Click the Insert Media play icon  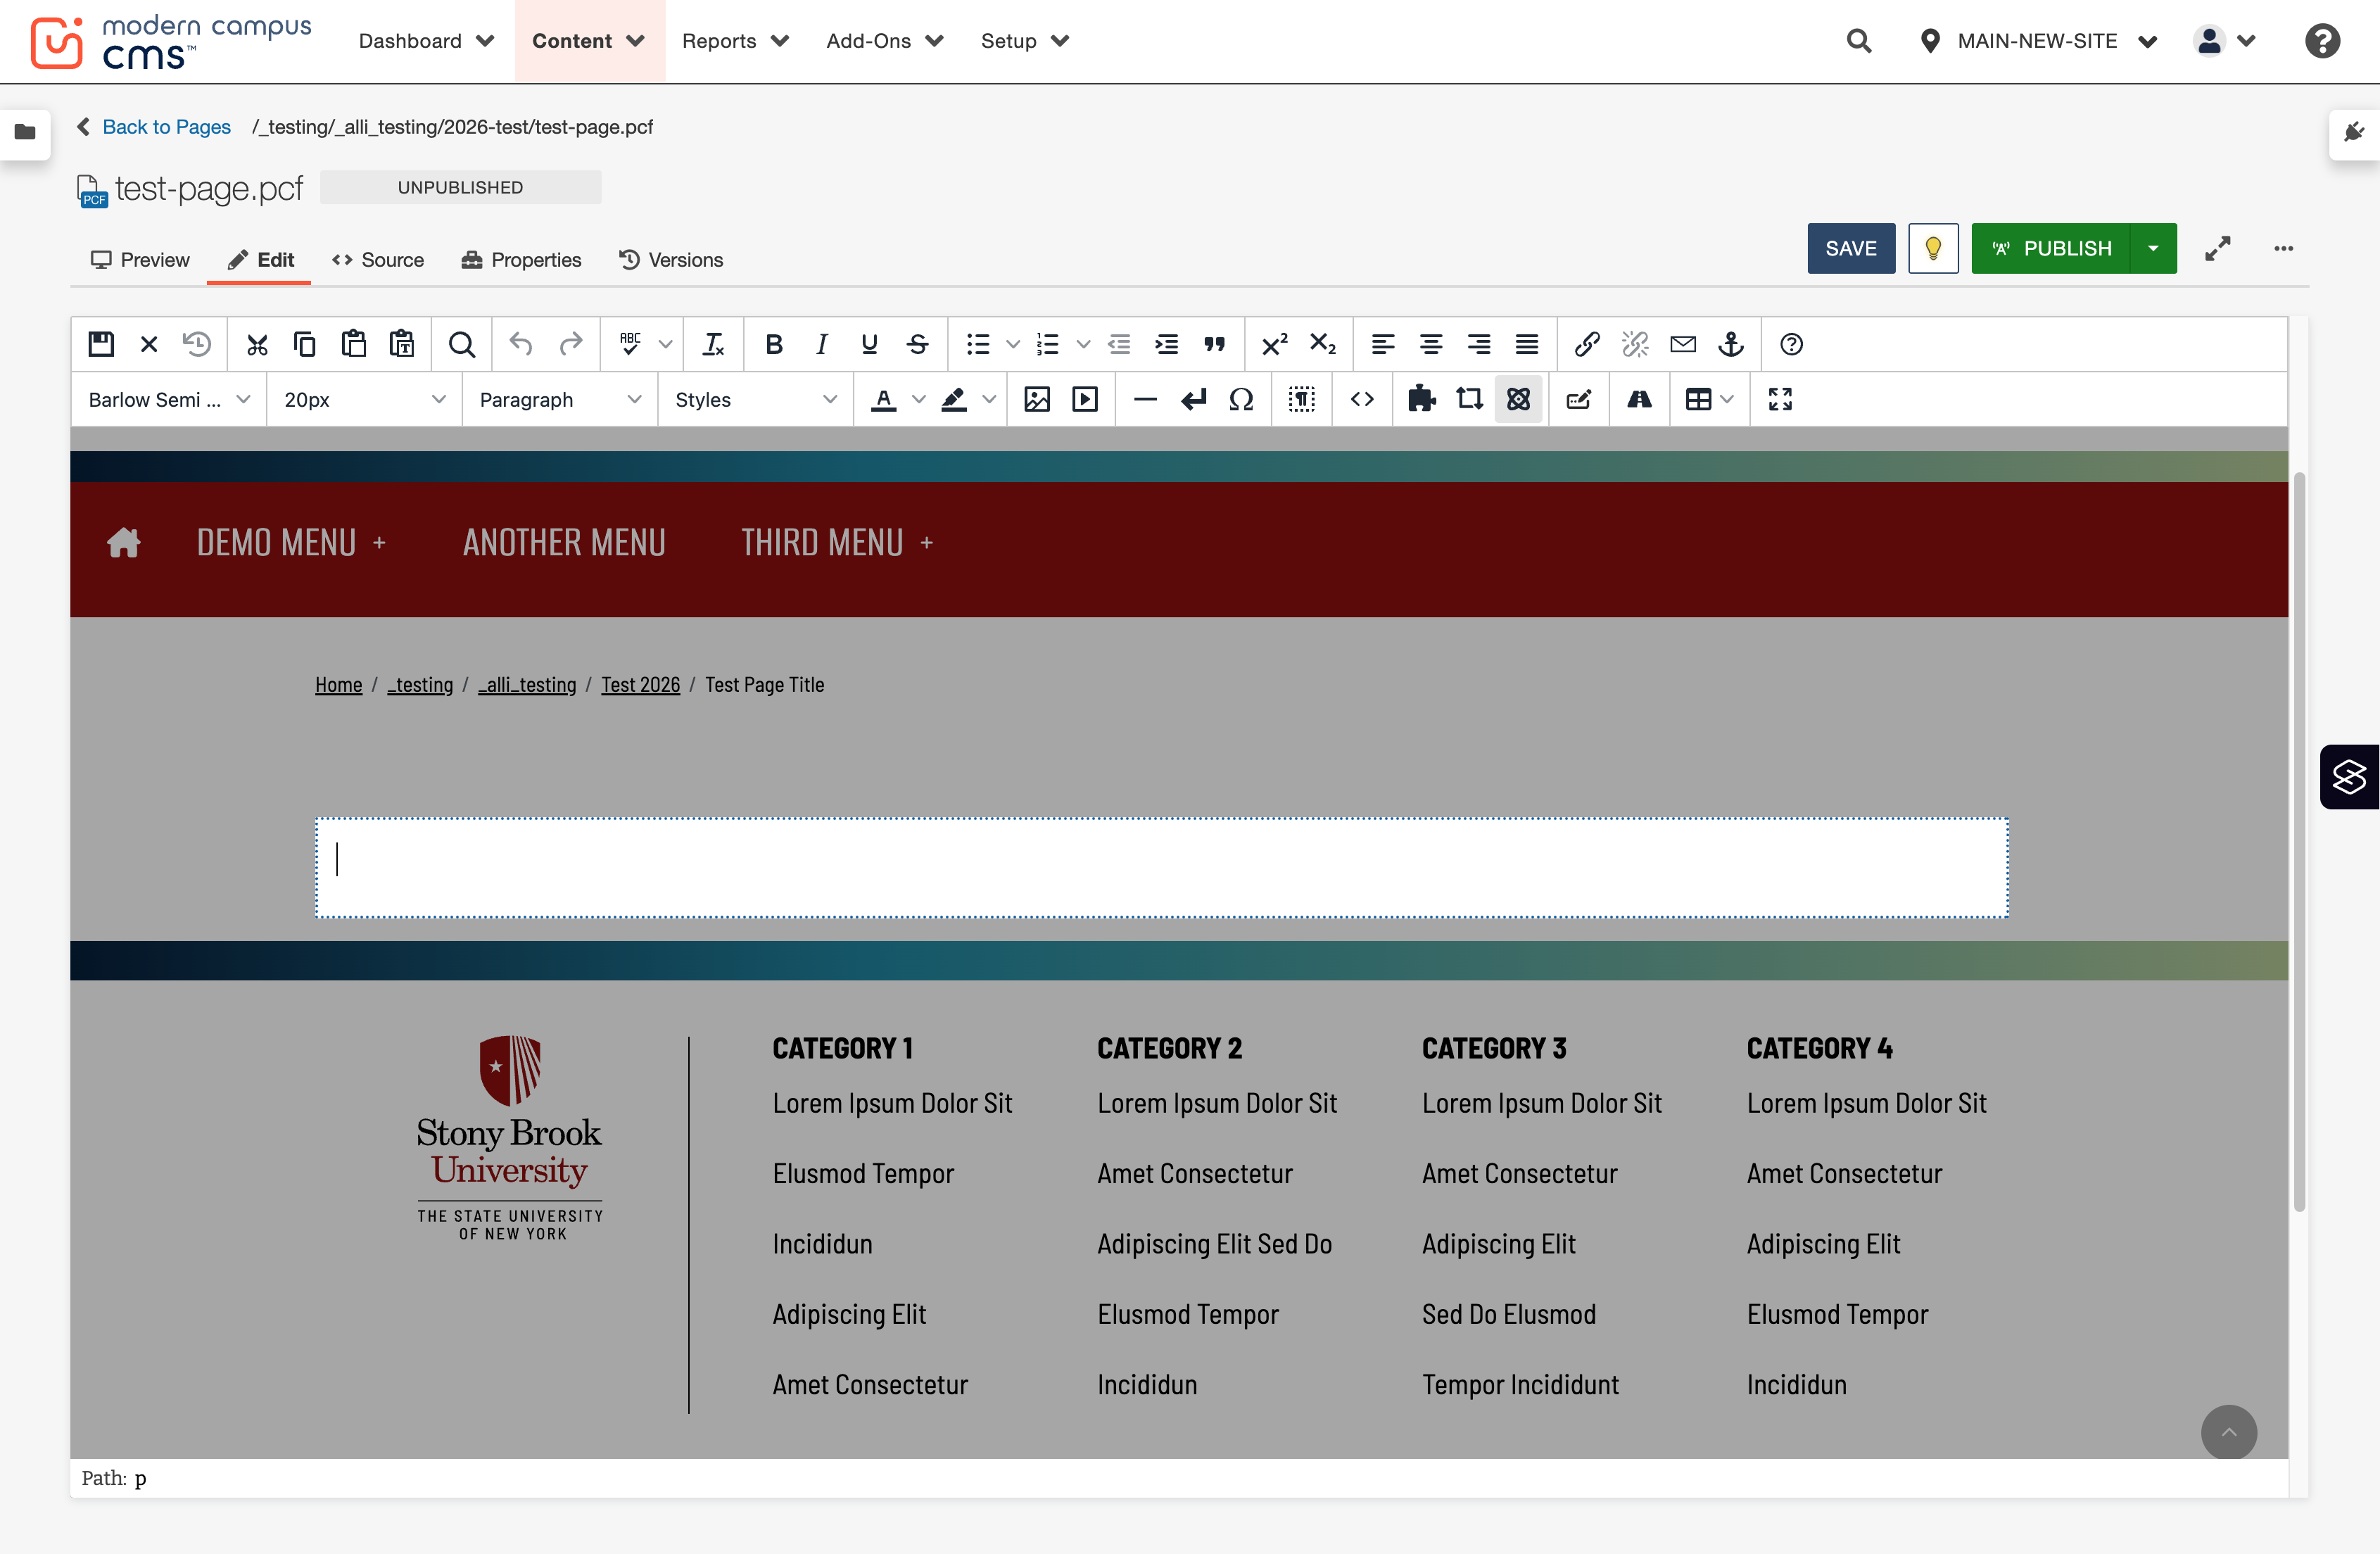[x=1085, y=399]
